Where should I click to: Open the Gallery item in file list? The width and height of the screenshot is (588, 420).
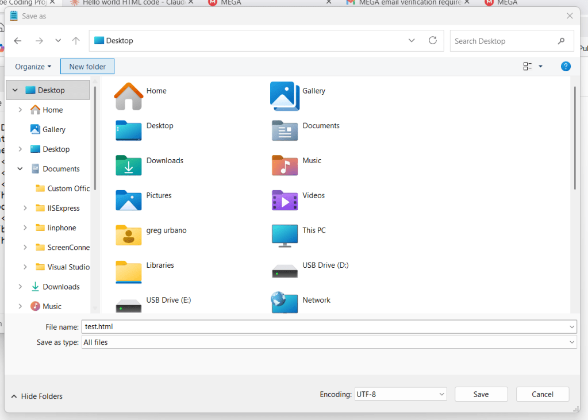pyautogui.click(x=285, y=95)
